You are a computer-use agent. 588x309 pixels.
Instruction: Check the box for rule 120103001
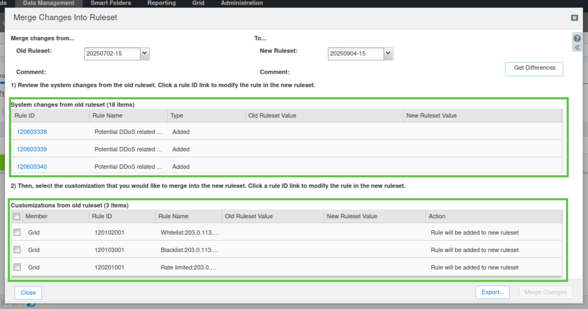pyautogui.click(x=17, y=250)
